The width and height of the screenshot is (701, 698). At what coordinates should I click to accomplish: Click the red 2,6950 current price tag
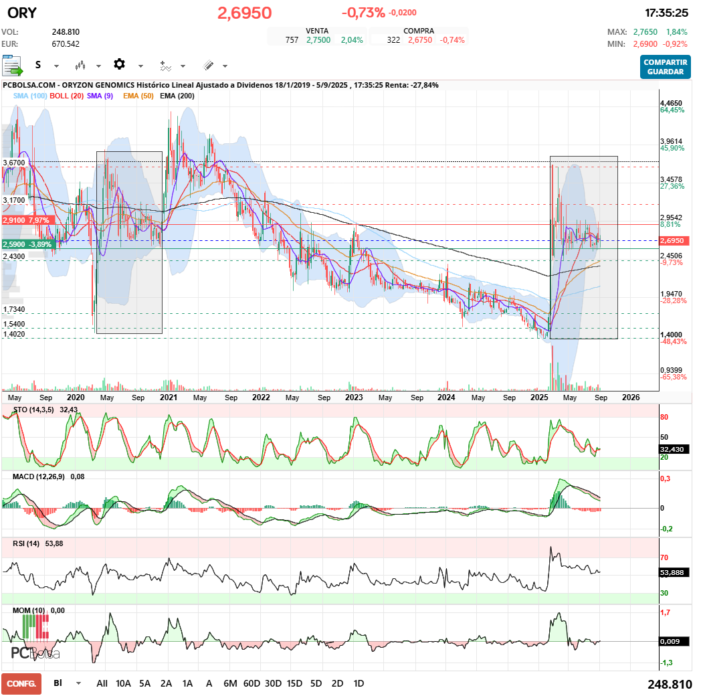(675, 240)
